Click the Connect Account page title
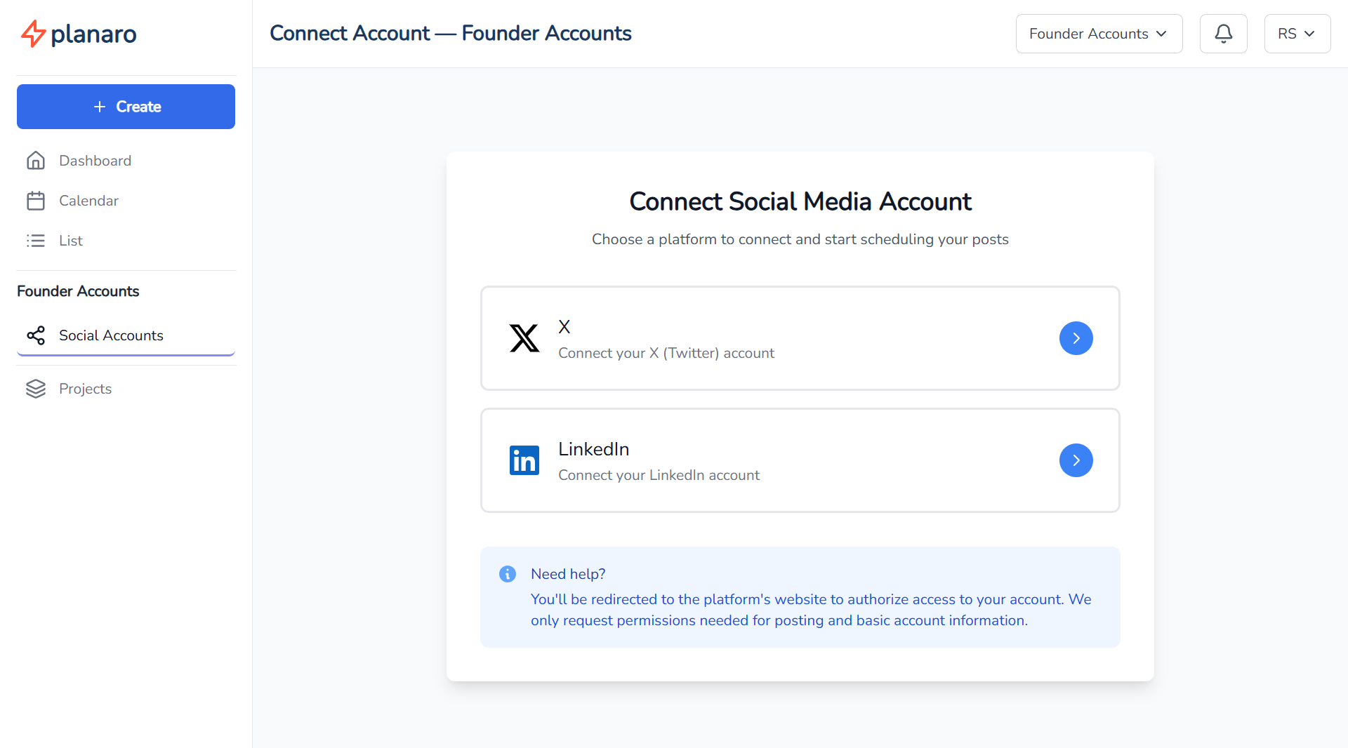 coord(450,33)
